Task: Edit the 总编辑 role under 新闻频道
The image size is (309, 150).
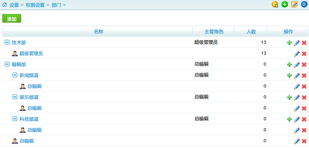Action: coord(297,86)
